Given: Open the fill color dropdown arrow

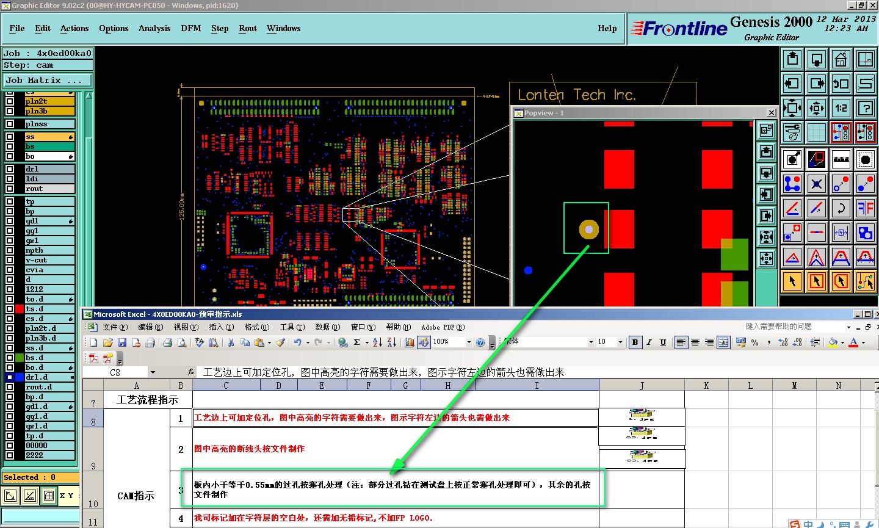Looking at the screenshot, I should [x=842, y=342].
